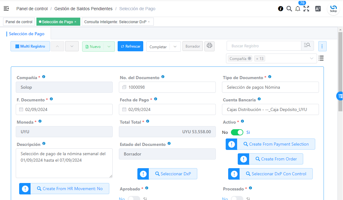Click the info icon beside Cuenta Bancaria

coord(259,99)
